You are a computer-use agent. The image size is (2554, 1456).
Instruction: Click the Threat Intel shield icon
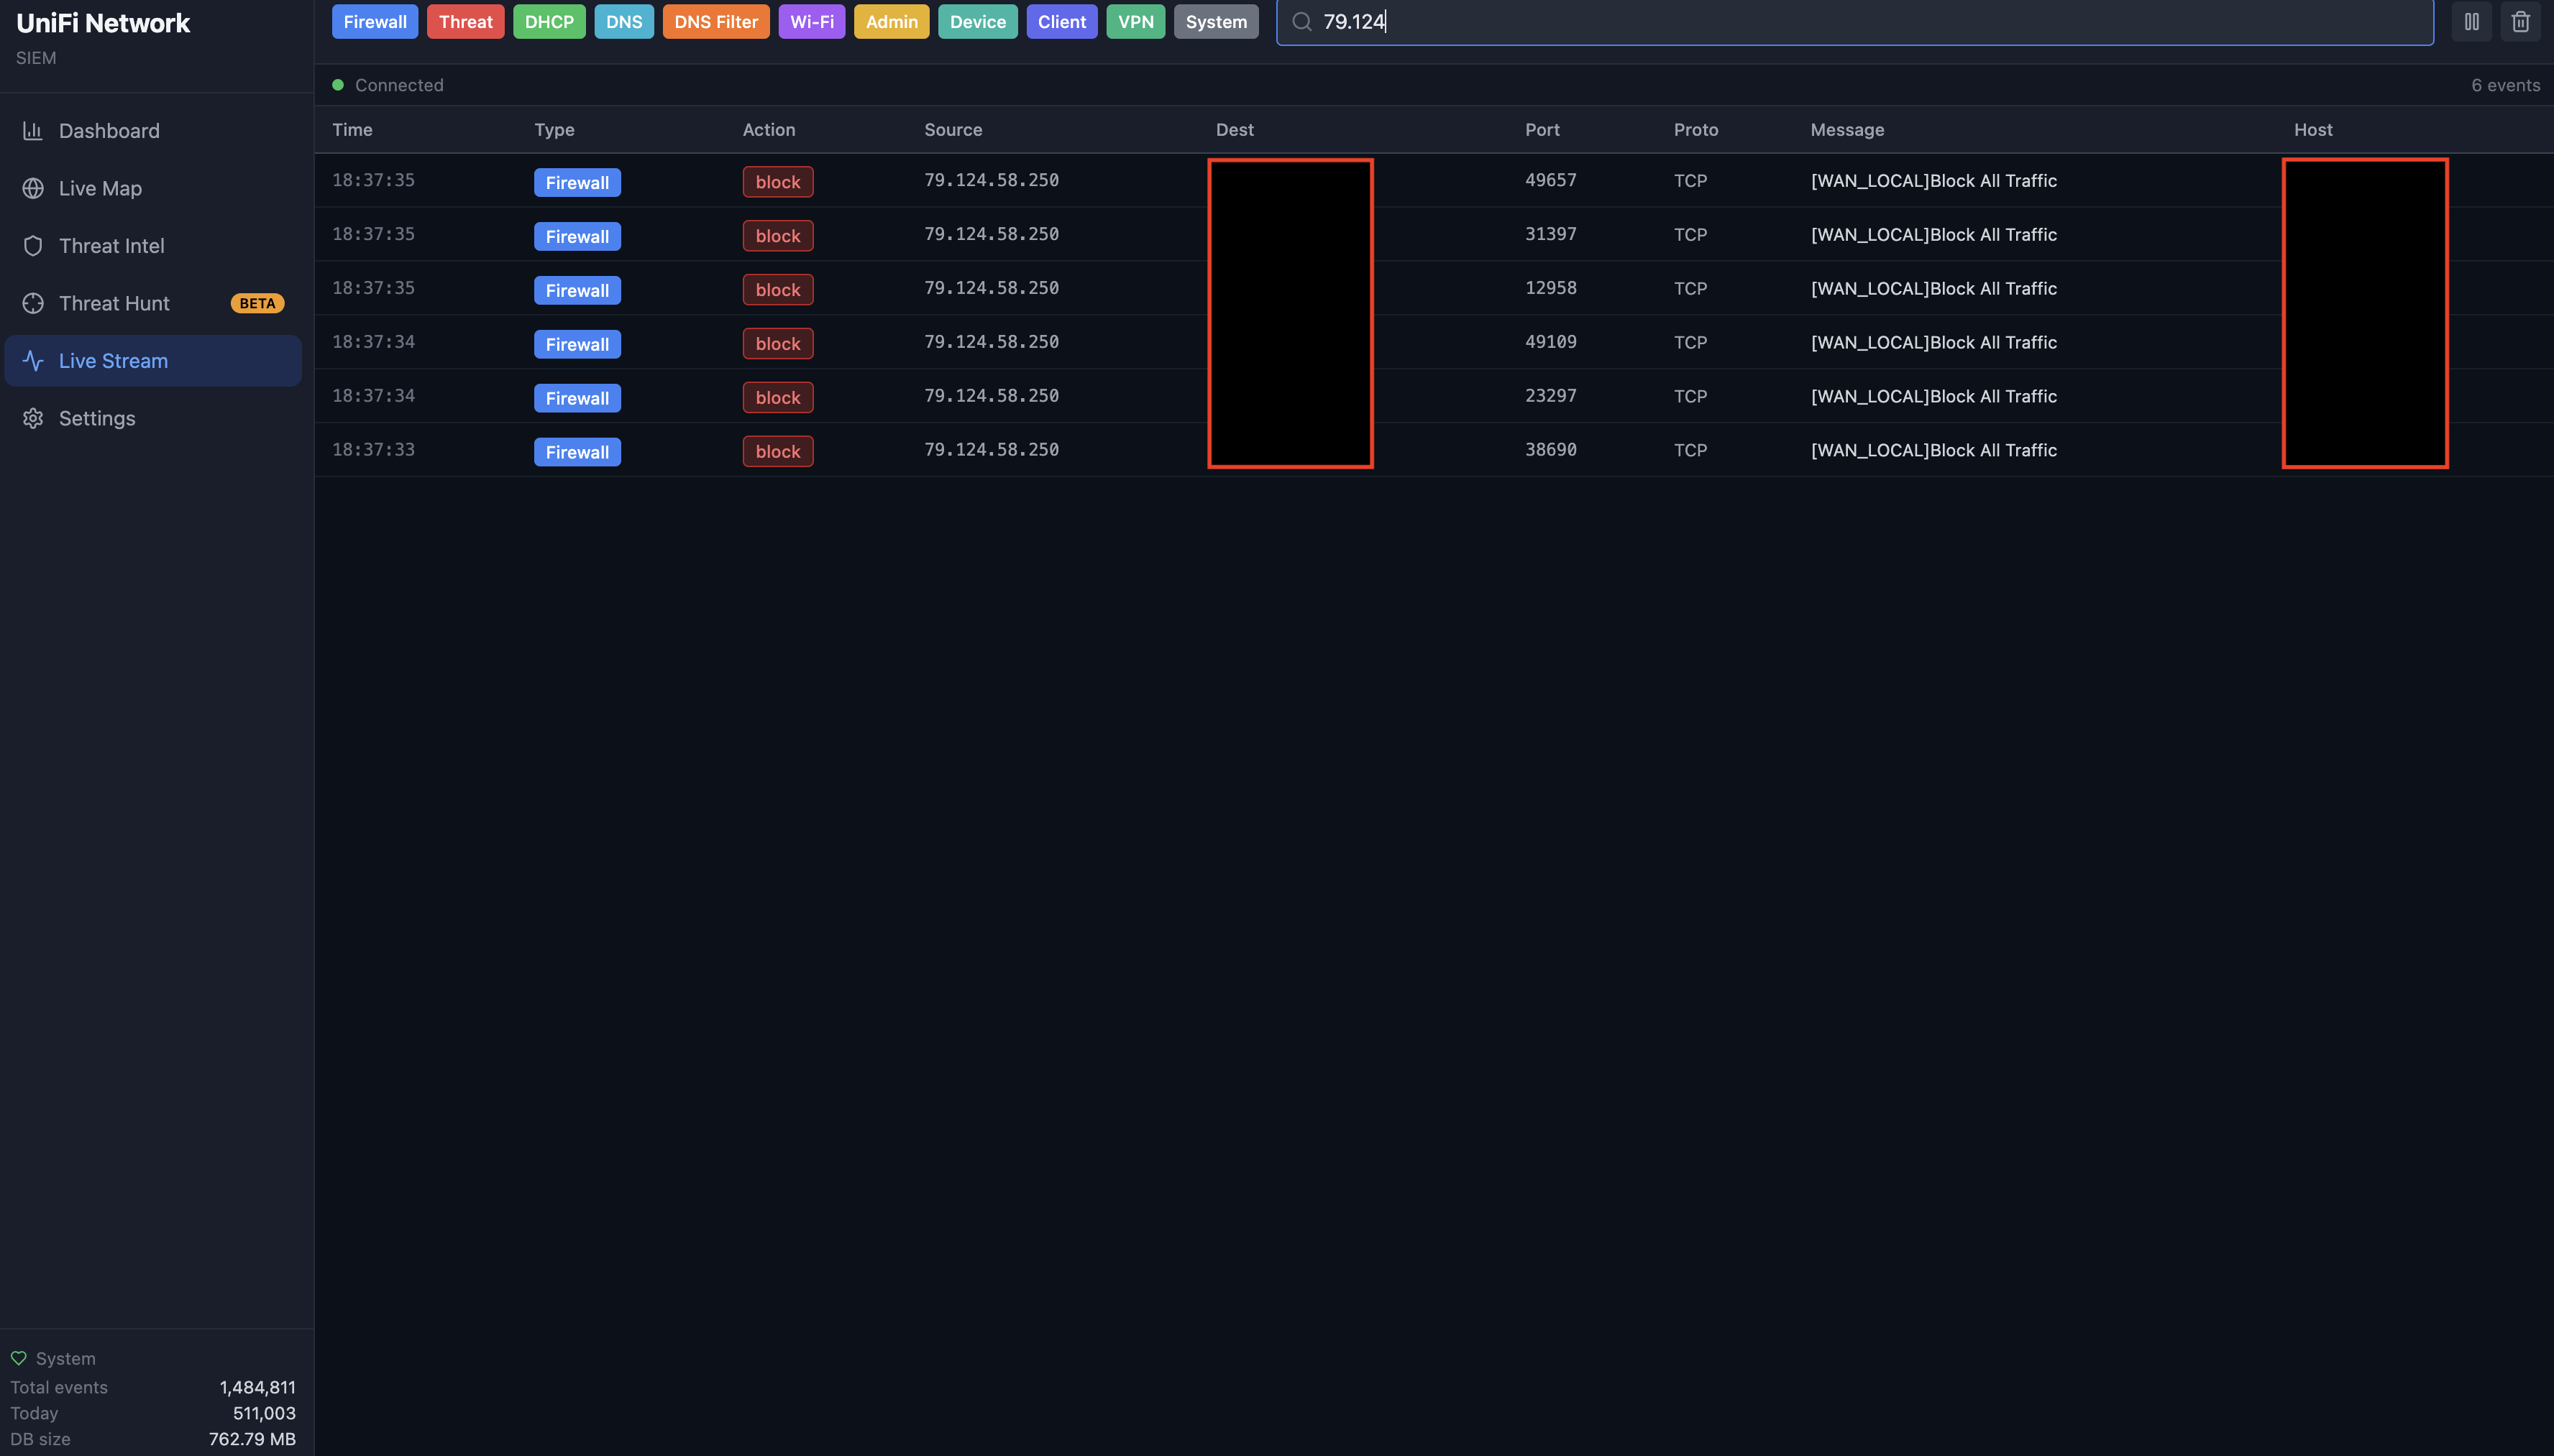coord(33,246)
